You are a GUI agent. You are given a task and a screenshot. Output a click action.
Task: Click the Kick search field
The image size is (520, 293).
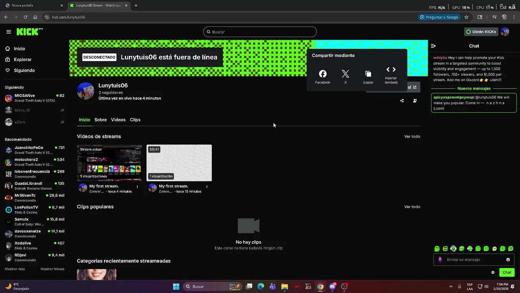260,32
